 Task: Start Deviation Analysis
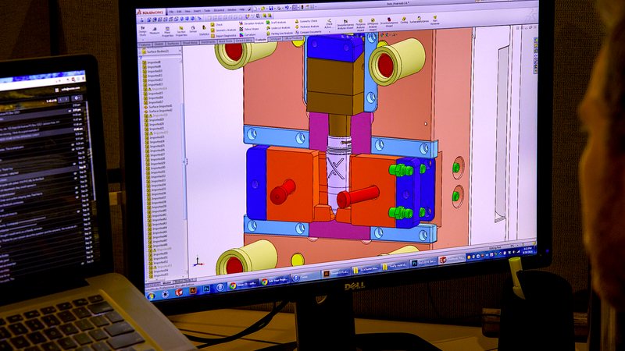pyautogui.click(x=252, y=23)
